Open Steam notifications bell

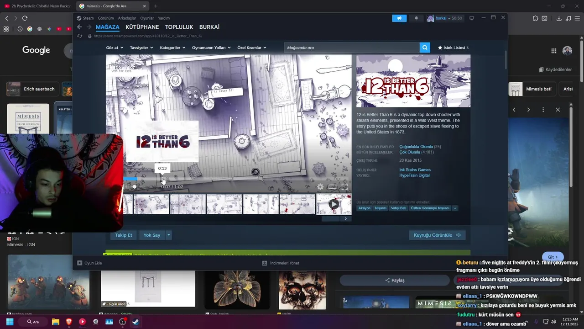tap(416, 18)
